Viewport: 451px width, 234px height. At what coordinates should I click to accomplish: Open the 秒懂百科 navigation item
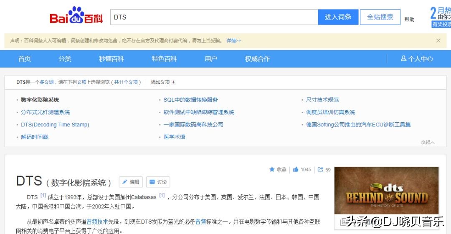tap(111, 59)
